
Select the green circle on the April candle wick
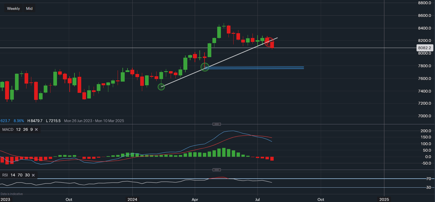[205, 67]
